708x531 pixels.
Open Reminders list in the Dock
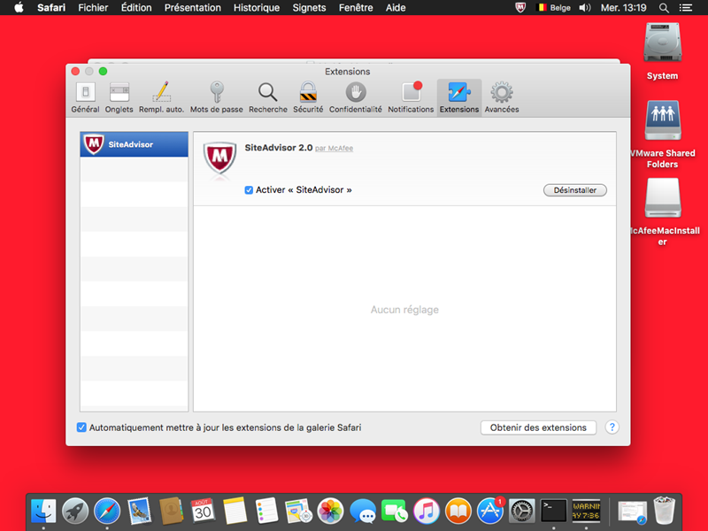[x=266, y=512]
